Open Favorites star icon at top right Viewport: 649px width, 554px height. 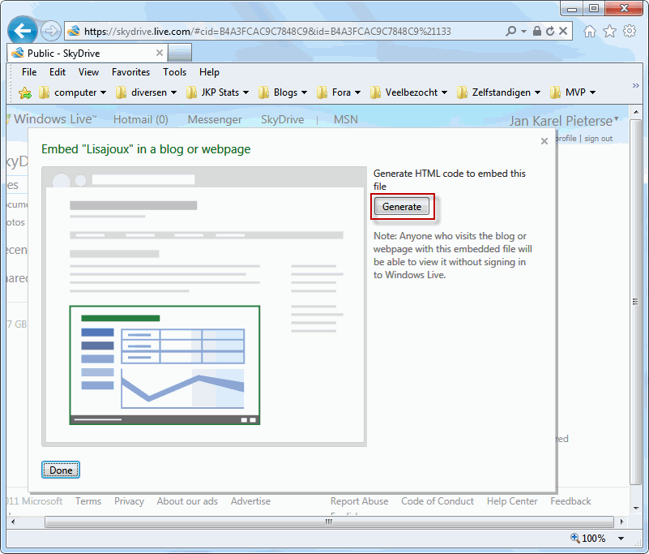point(609,31)
